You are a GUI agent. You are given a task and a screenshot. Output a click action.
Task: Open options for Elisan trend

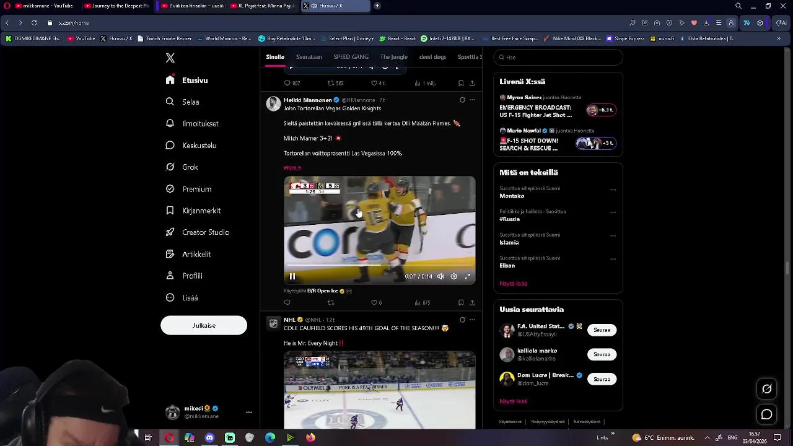coord(613,259)
